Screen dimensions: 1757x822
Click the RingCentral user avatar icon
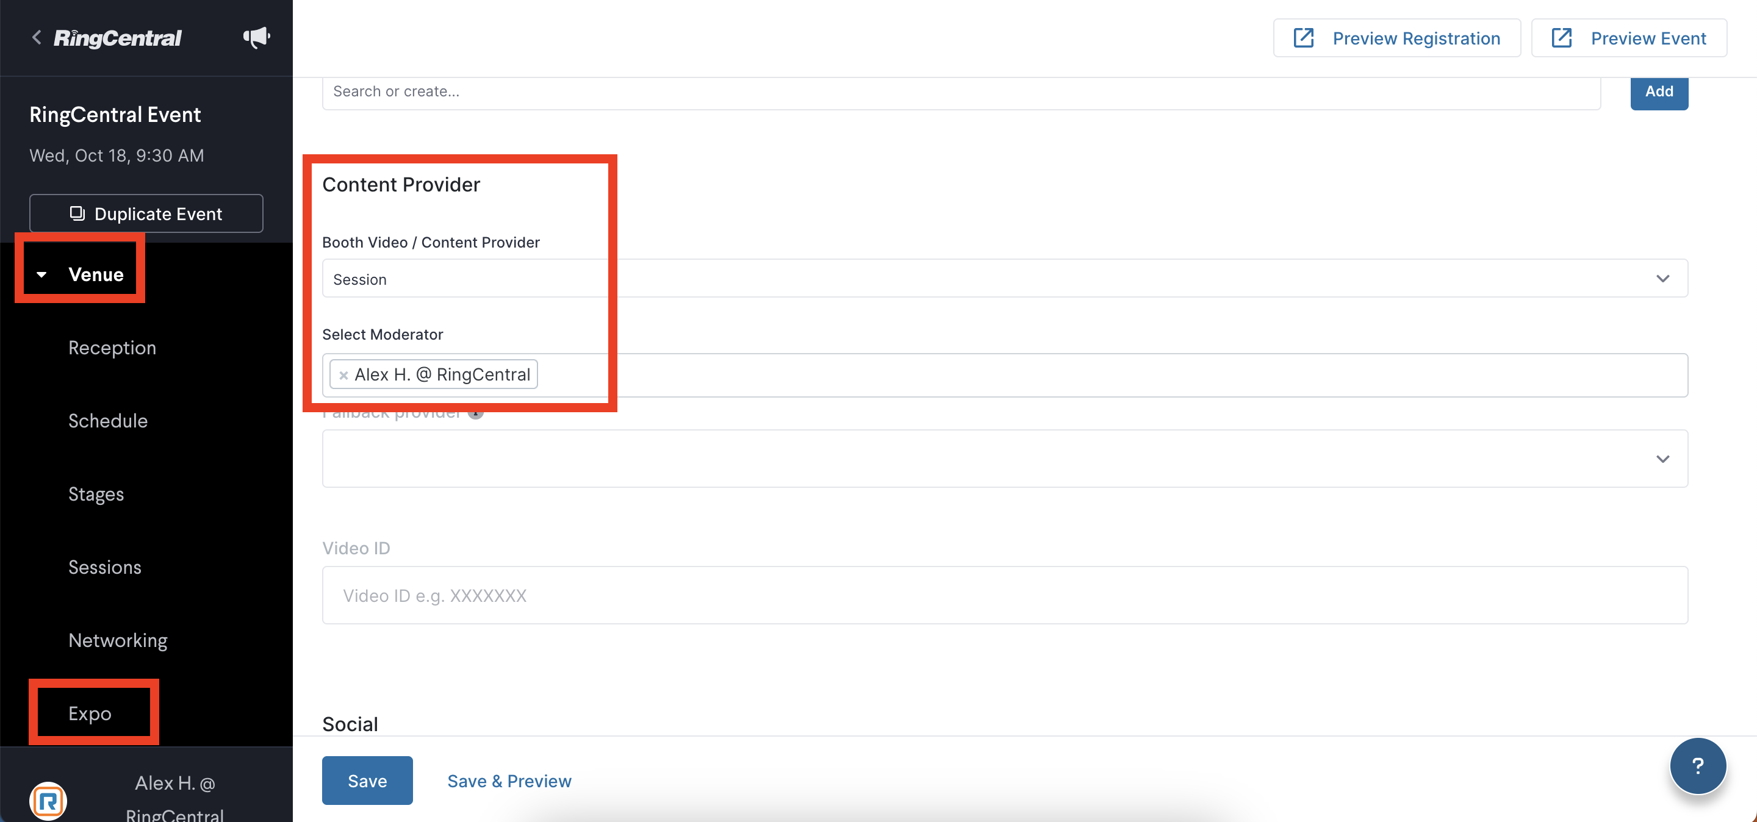coord(48,801)
